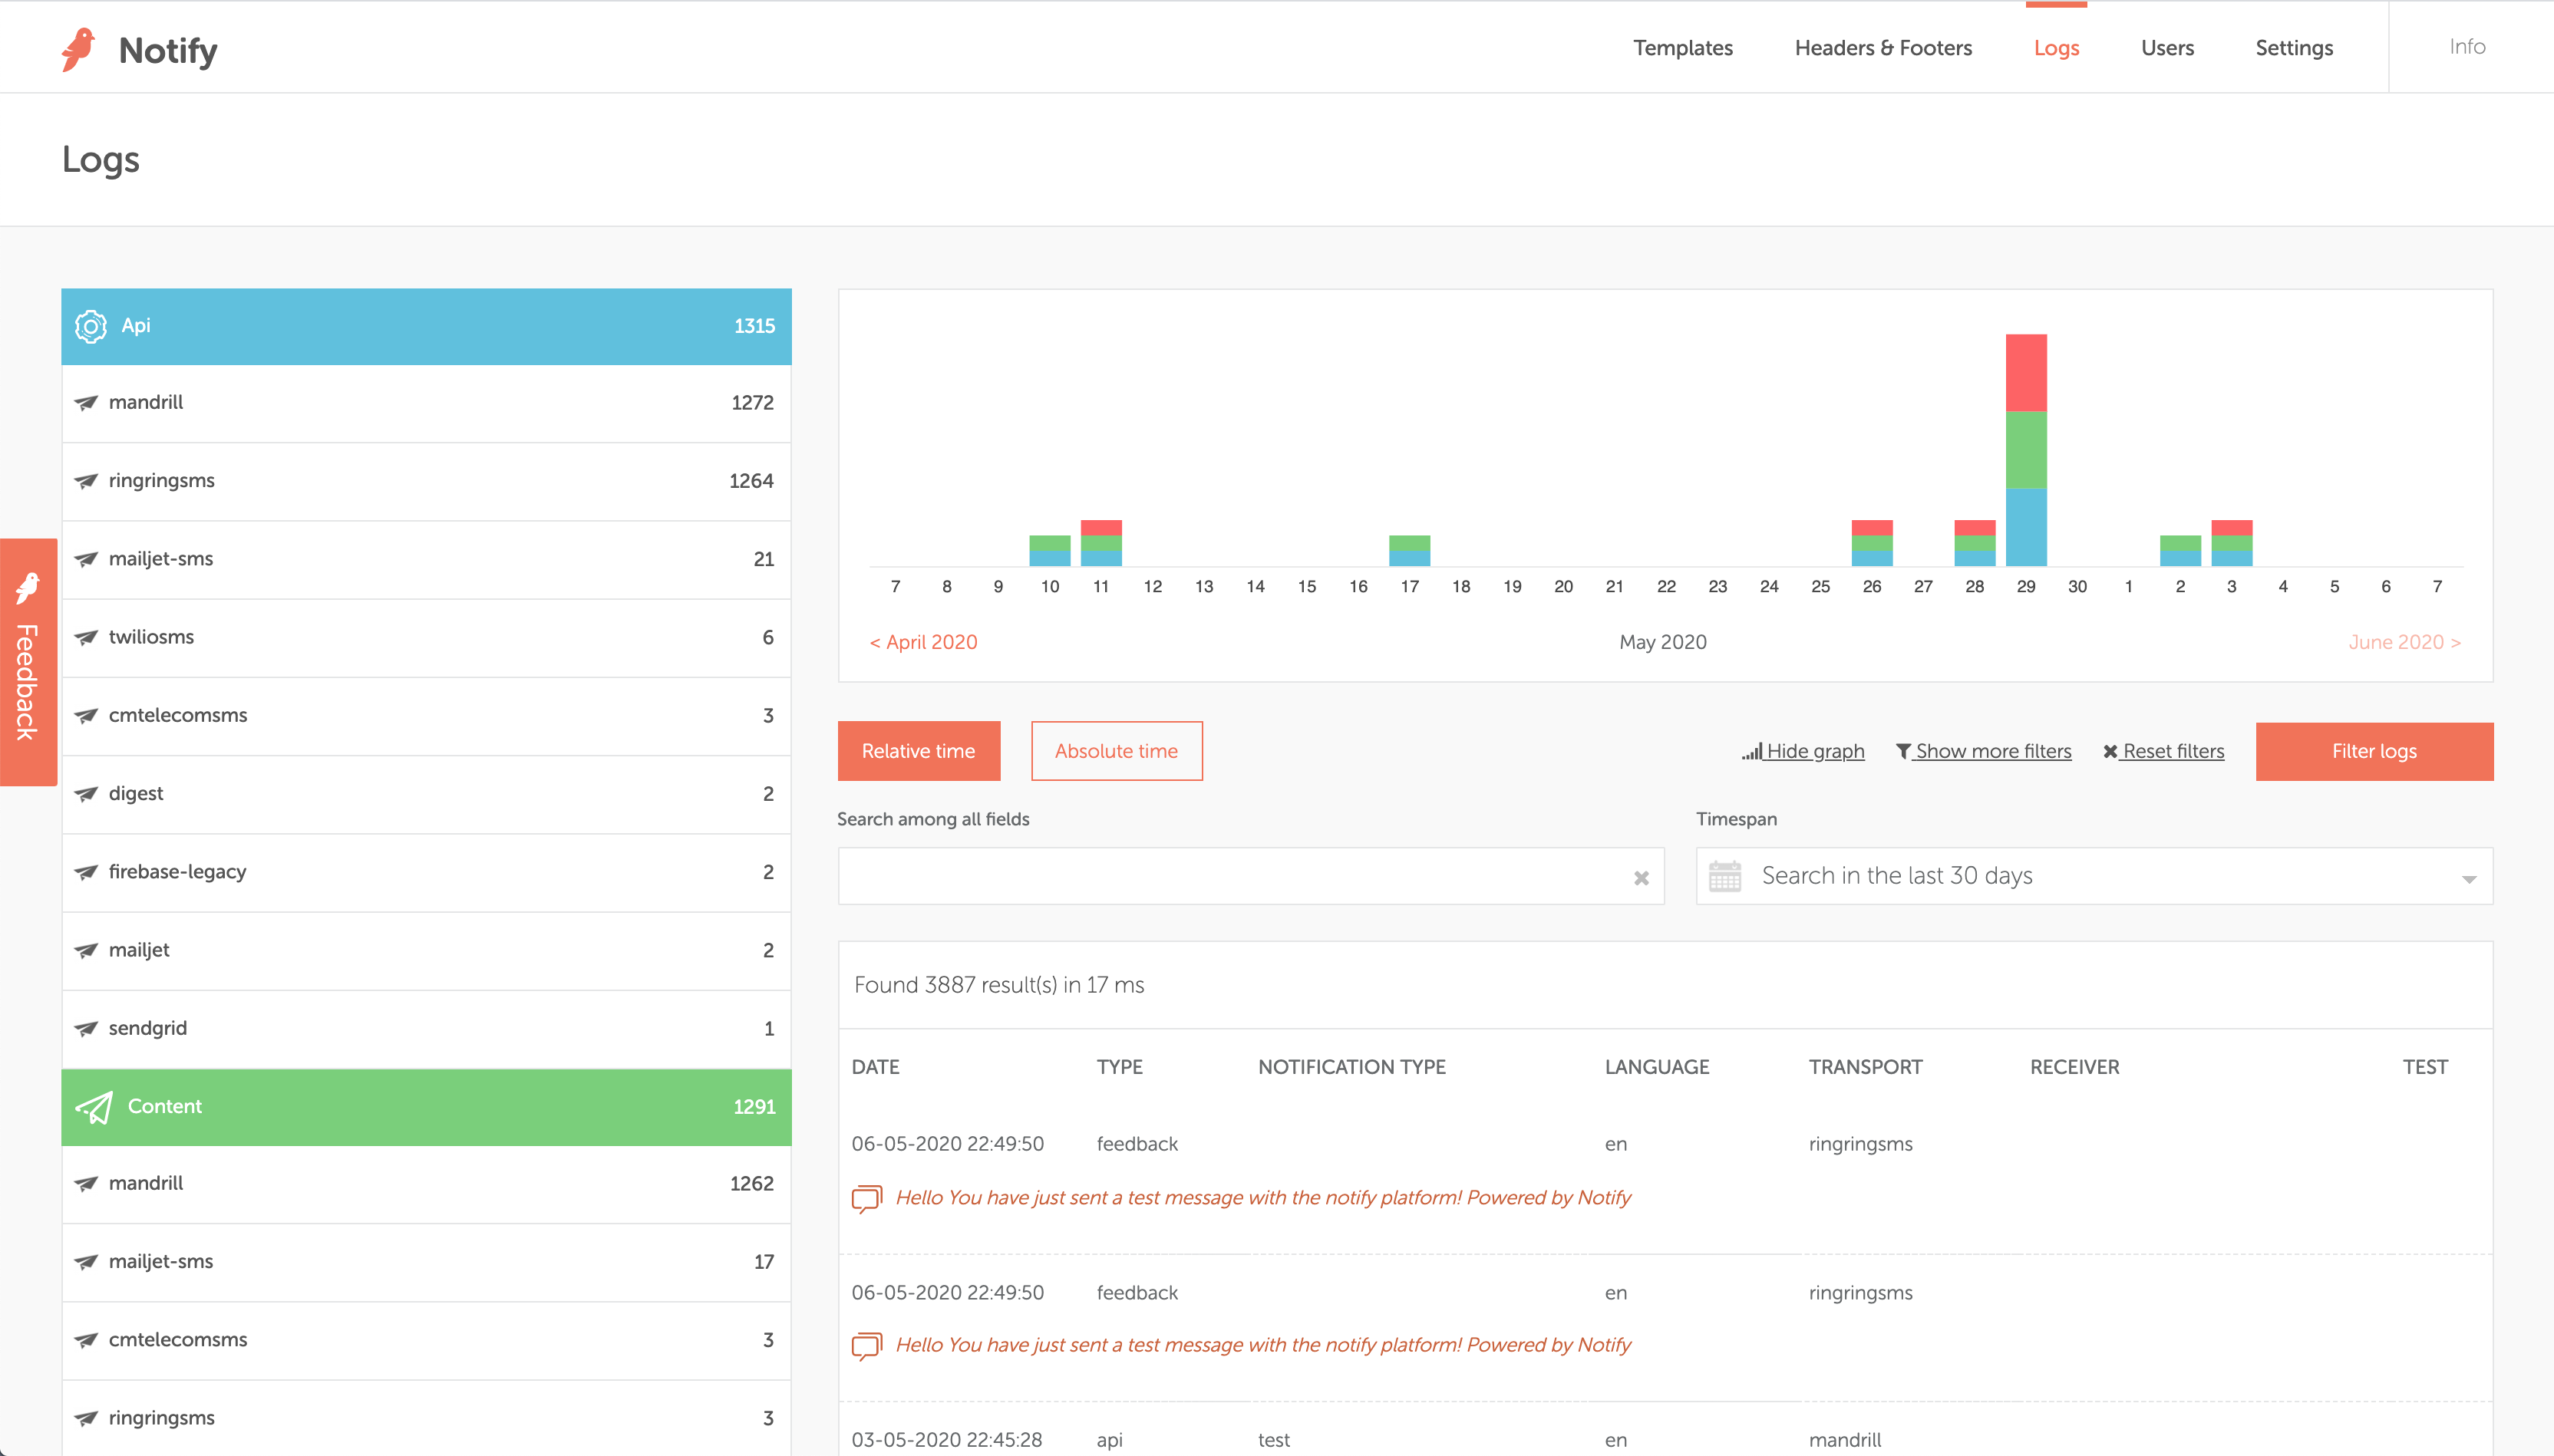Click the Api category icon in sidebar
This screenshot has height=1456, width=2554.
coord(91,326)
